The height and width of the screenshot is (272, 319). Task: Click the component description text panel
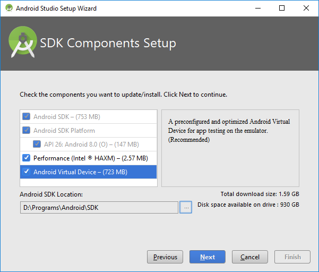tap(230, 148)
